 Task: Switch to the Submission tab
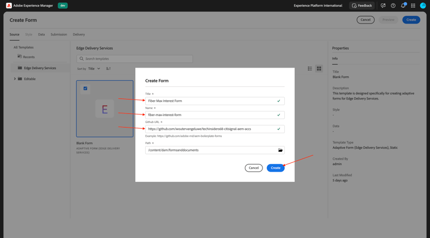pyautogui.click(x=58, y=34)
